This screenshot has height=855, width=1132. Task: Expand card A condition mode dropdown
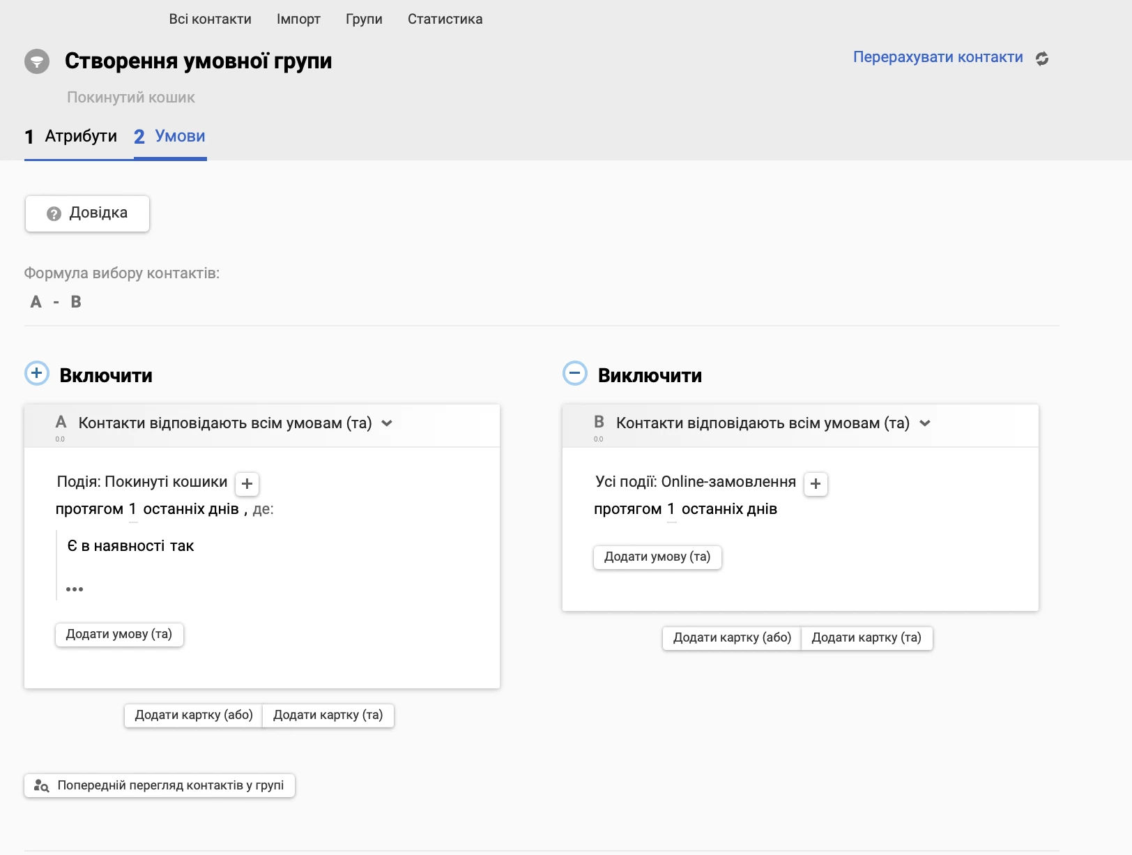pyautogui.click(x=387, y=423)
